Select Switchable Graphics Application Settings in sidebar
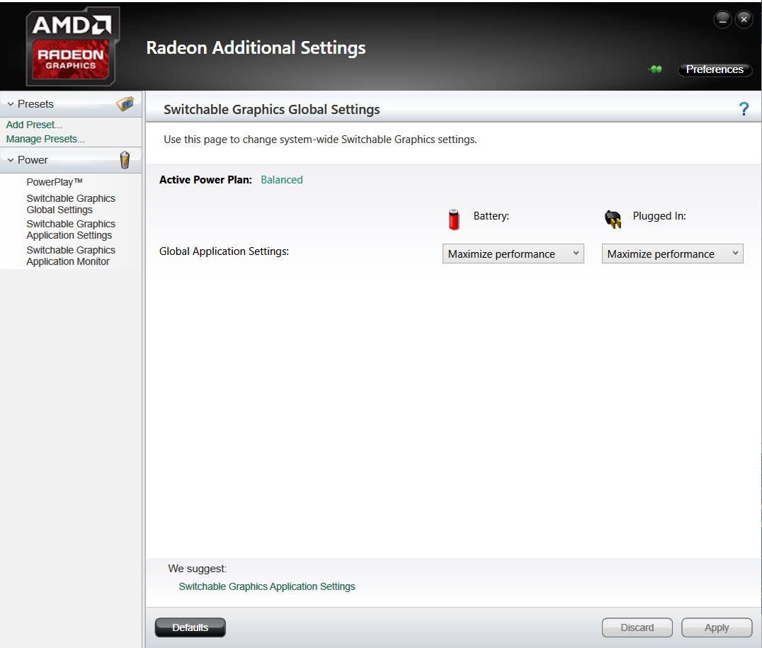 pyautogui.click(x=71, y=229)
